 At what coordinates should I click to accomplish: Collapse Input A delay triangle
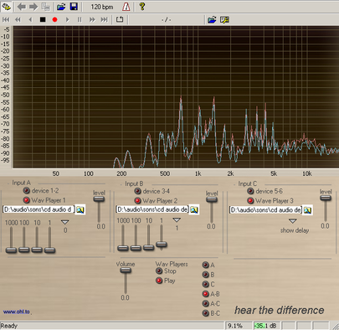65,222
